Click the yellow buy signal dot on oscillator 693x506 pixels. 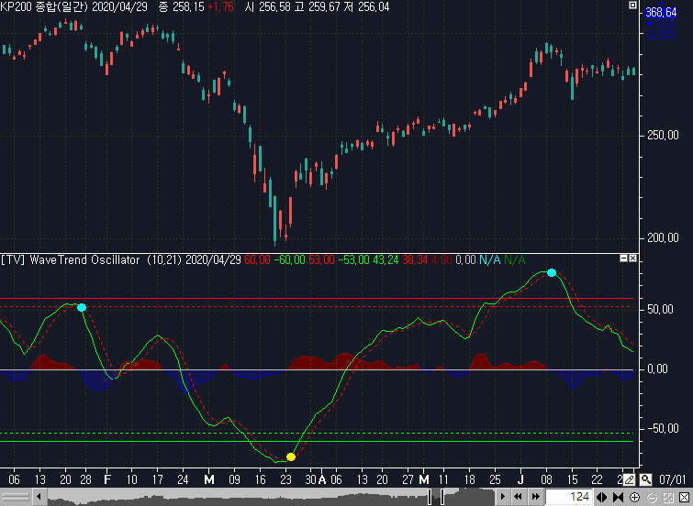click(291, 456)
